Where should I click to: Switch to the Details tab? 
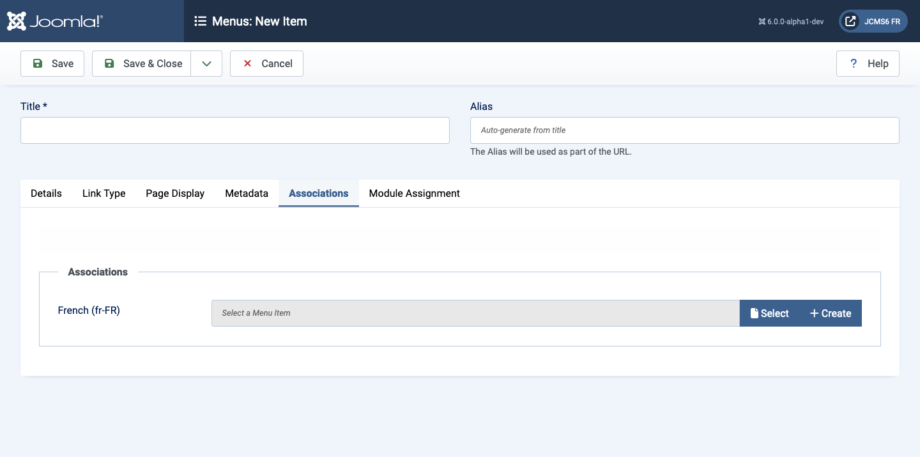[x=46, y=193]
